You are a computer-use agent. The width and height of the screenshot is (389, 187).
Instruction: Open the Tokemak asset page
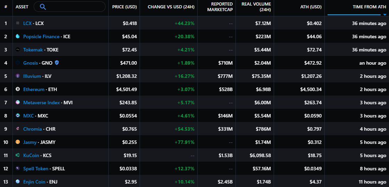click(33, 50)
